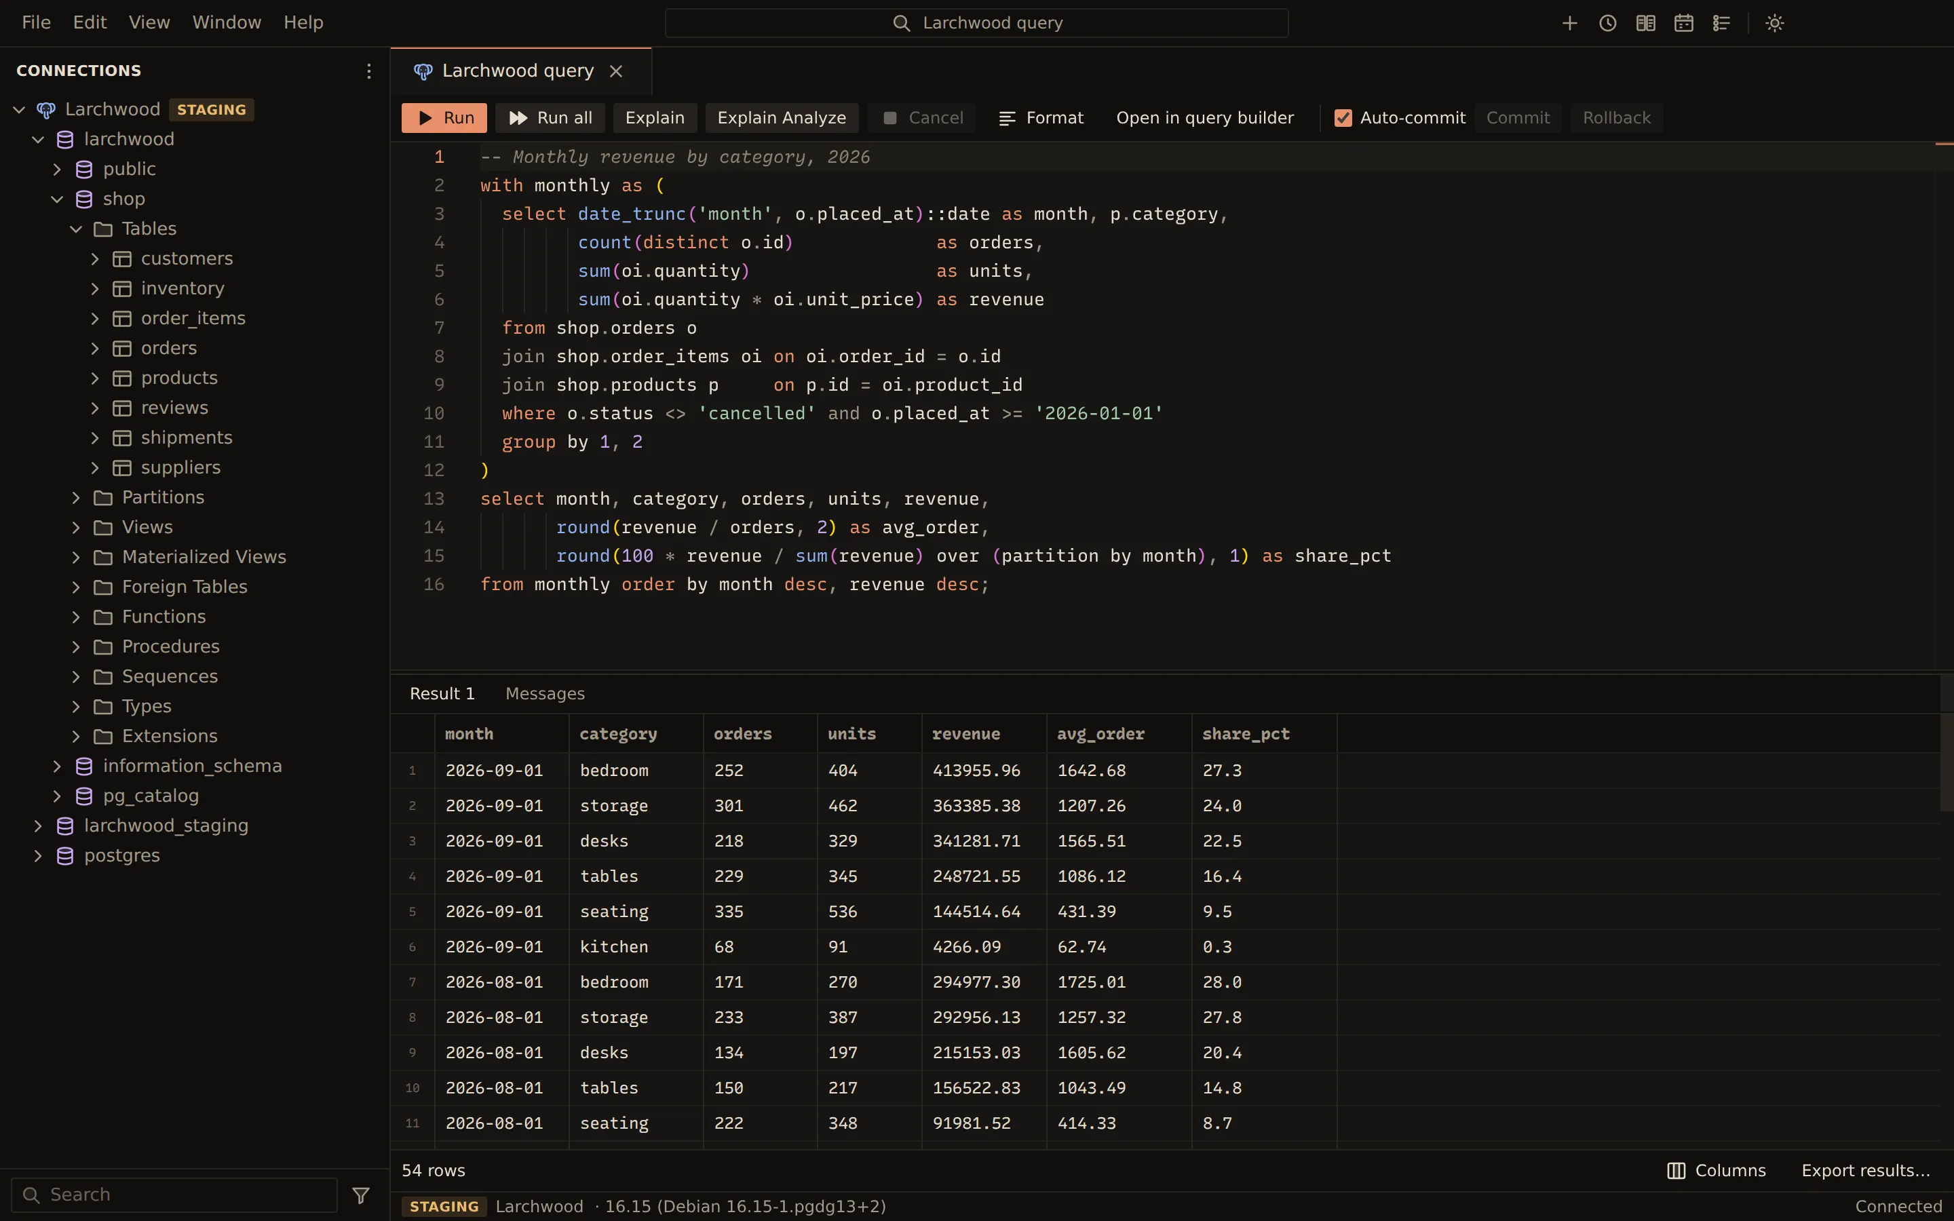Image resolution: width=1954 pixels, height=1221 pixels.
Task: Click the Search field in connections sidebar
Action: 174,1195
